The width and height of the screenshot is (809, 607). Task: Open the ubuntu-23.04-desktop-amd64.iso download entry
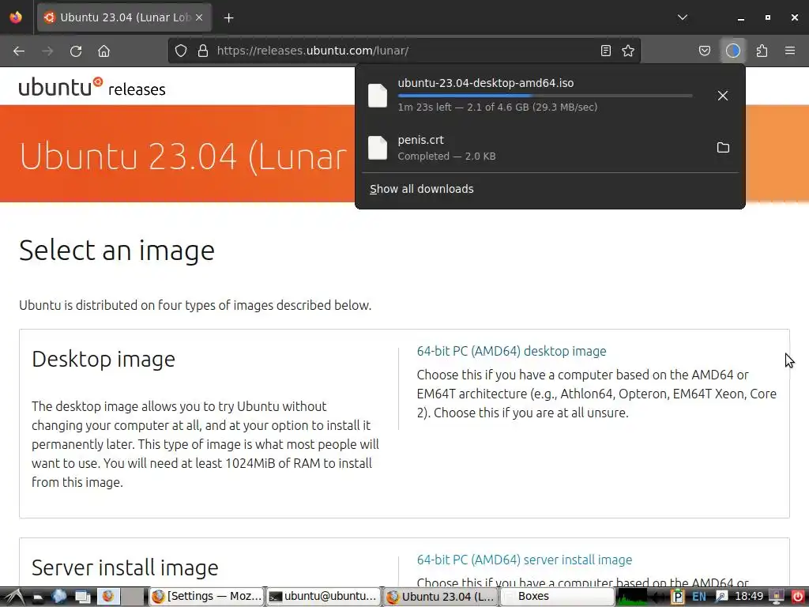coord(533,95)
